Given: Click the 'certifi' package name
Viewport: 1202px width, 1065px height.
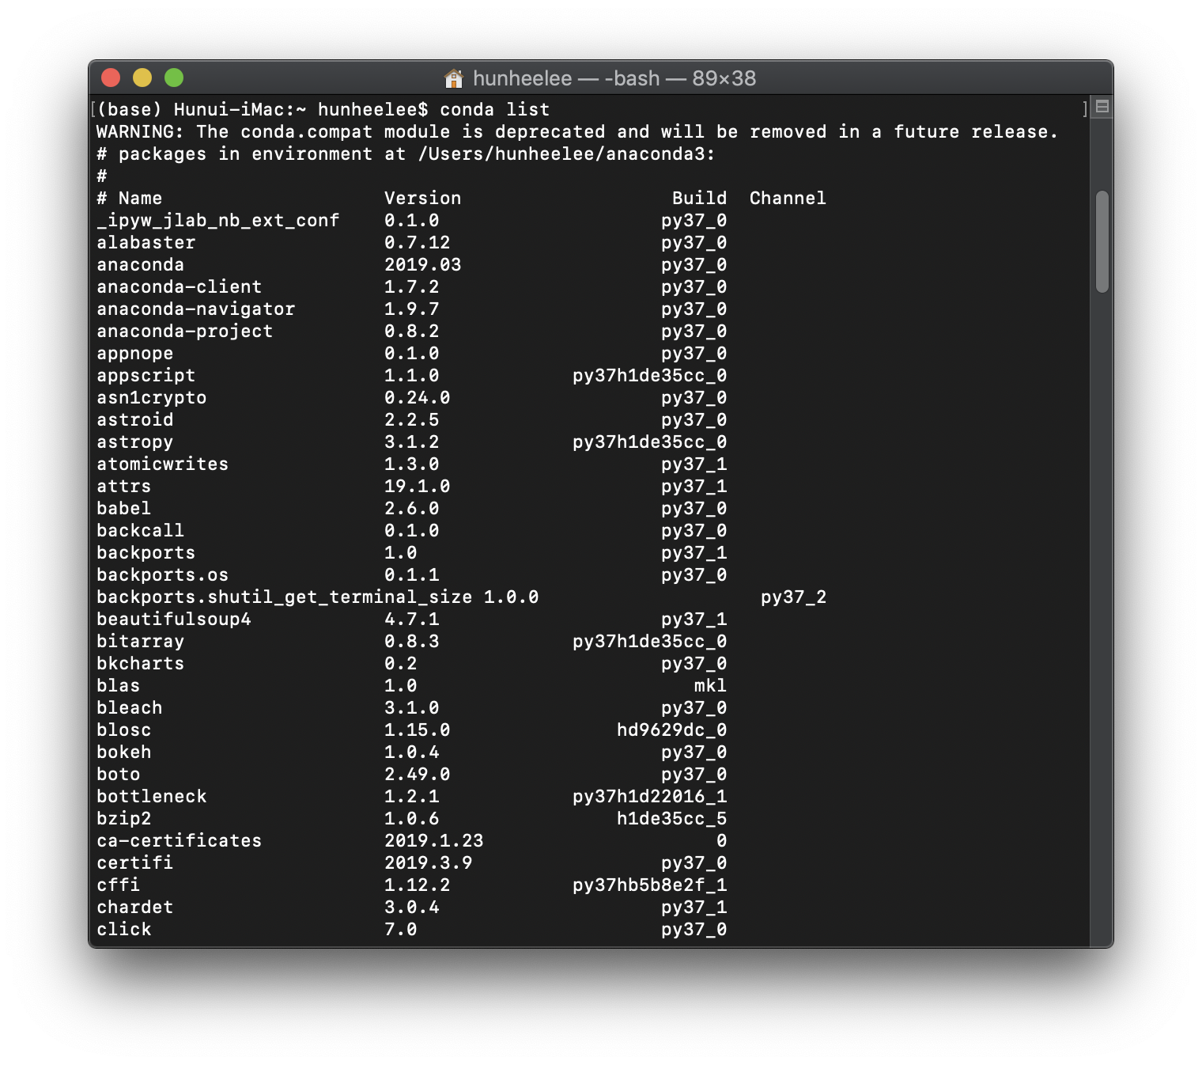Looking at the screenshot, I should (x=135, y=862).
